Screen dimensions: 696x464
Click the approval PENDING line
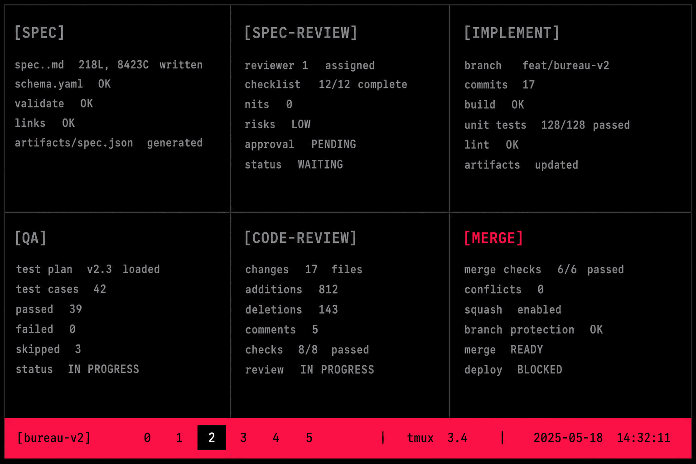300,145
